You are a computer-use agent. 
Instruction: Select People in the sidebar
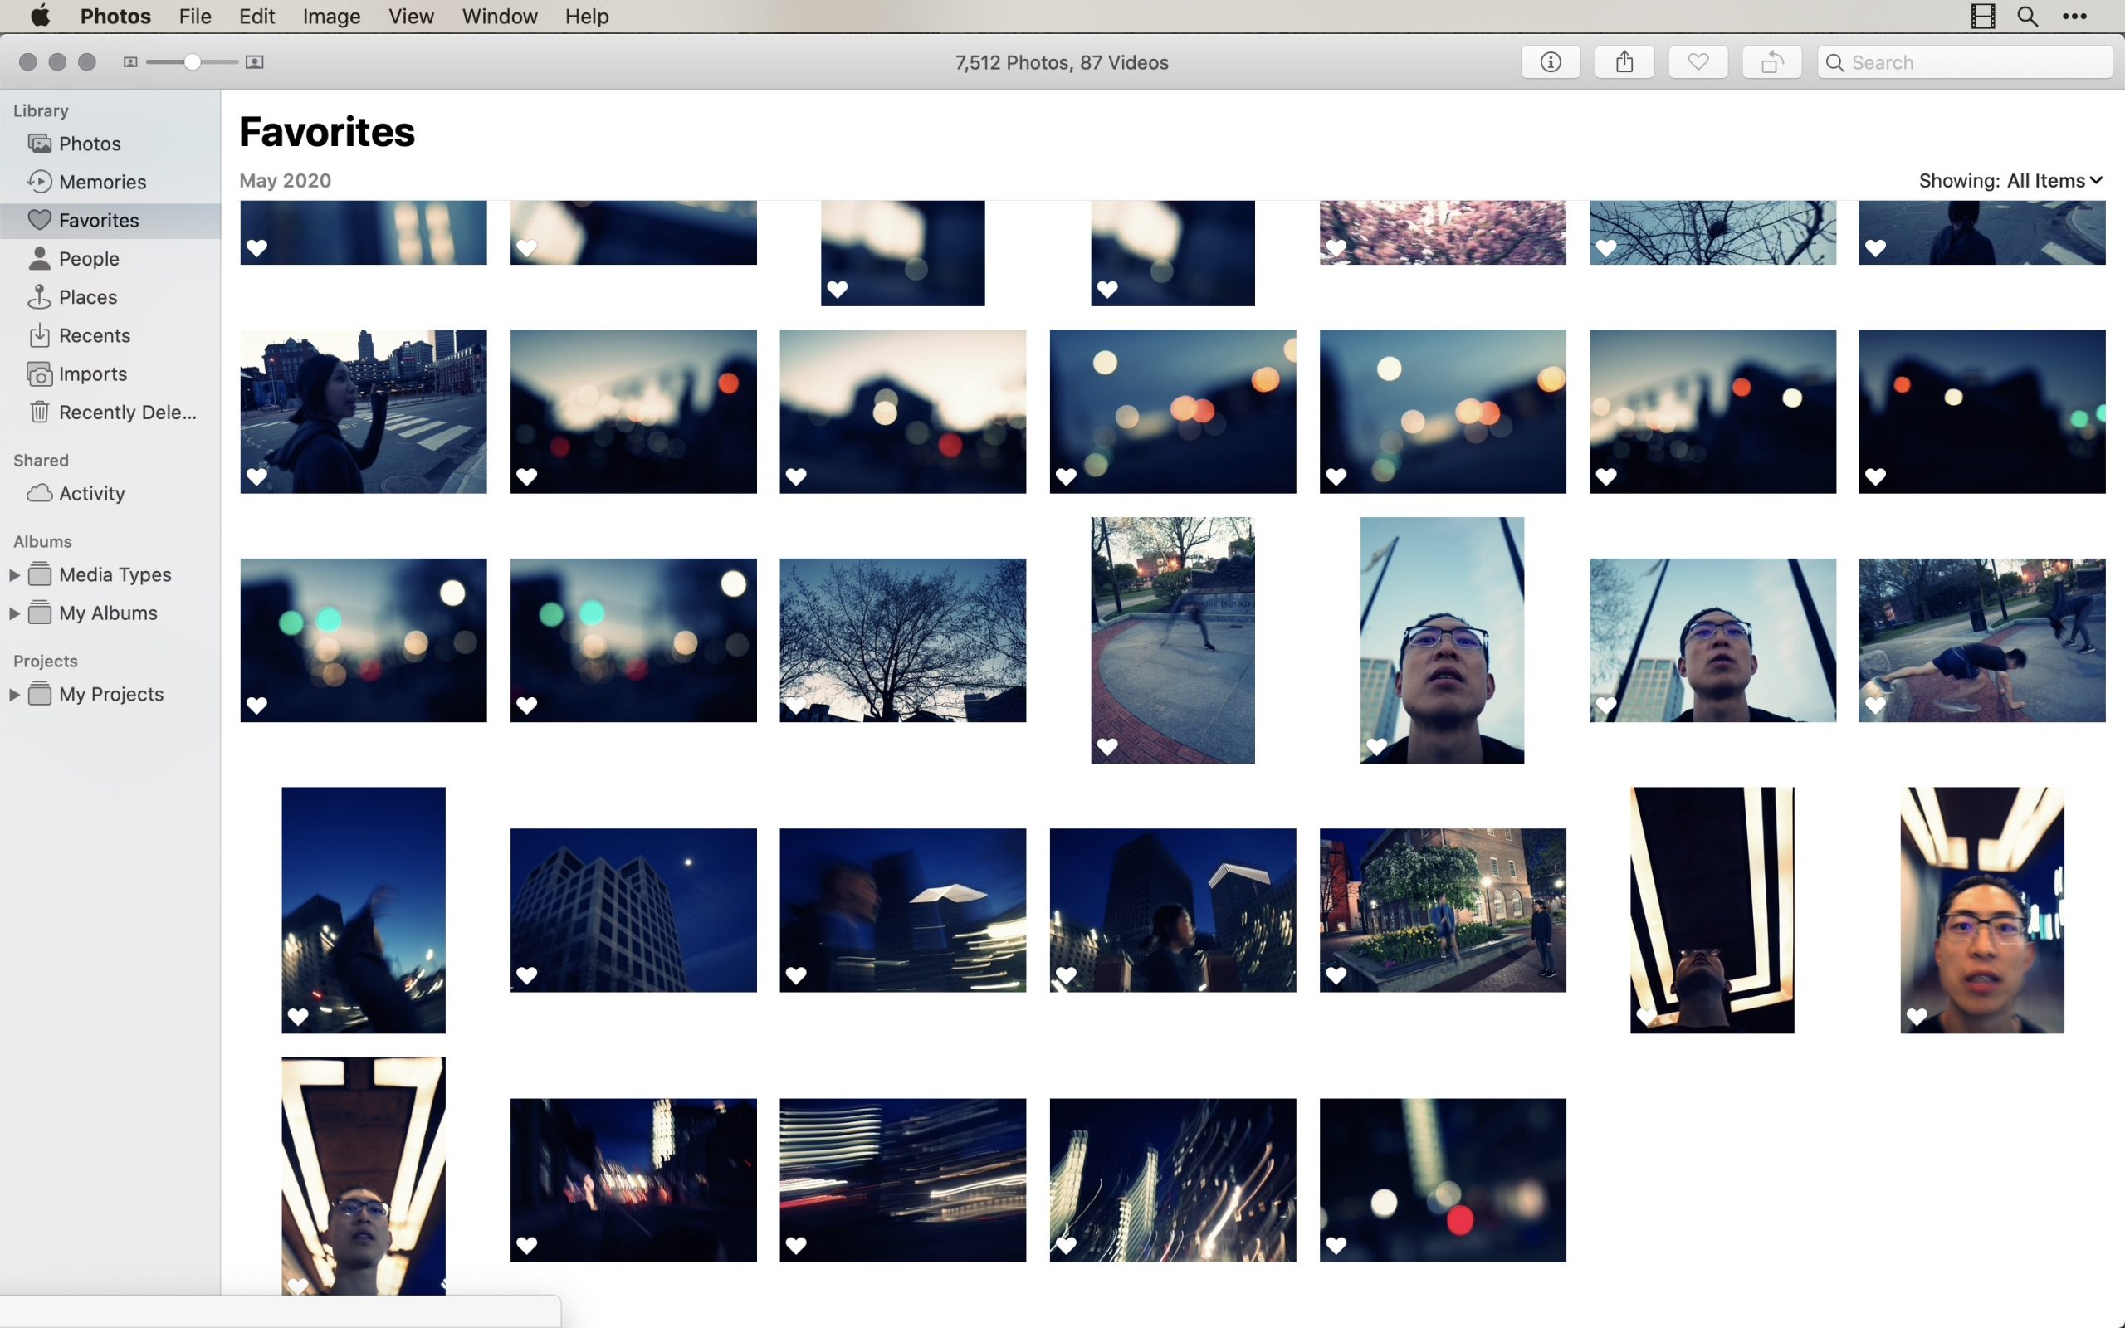(x=89, y=259)
